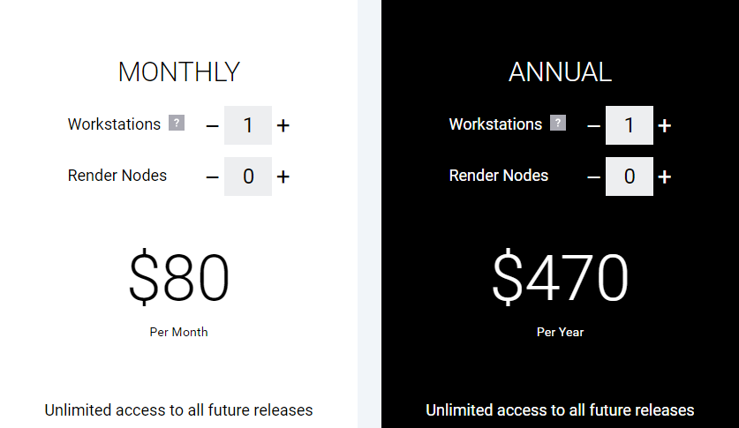Select the Annual Workstations quantity field
Image resolution: width=739 pixels, height=428 pixels.
pos(630,125)
